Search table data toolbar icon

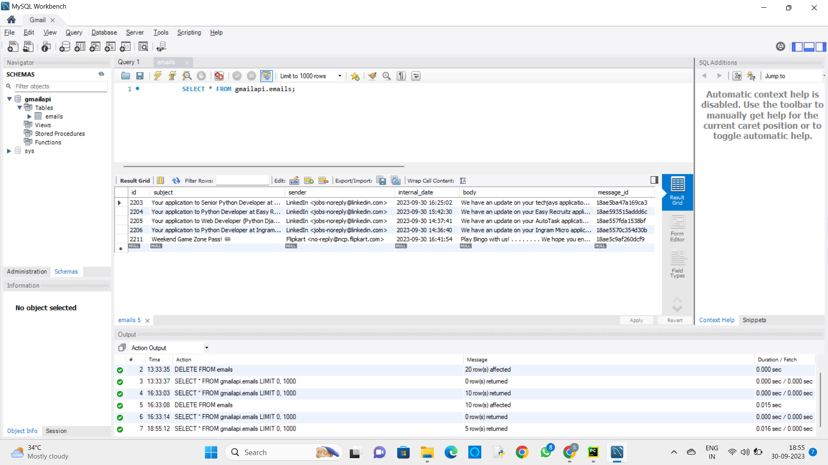(143, 46)
